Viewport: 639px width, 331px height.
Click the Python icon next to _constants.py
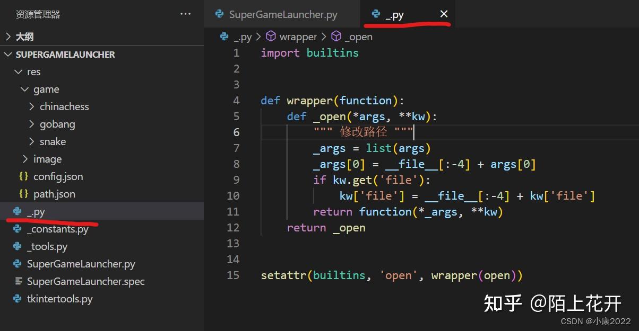(17, 229)
